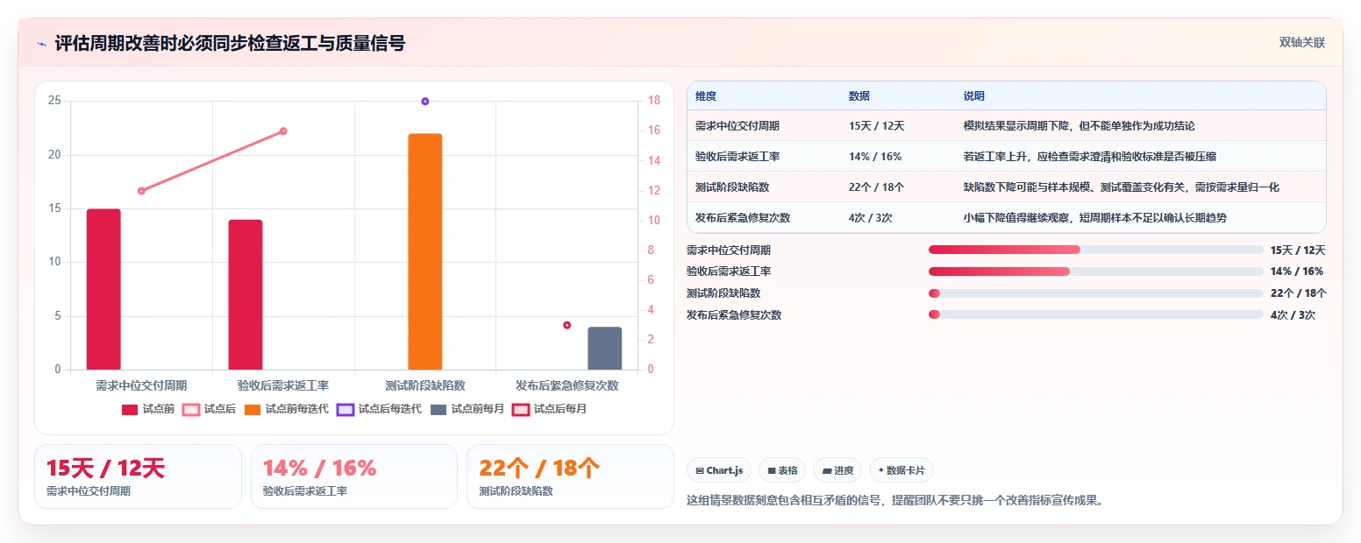1361x543 pixels.
Task: Click the table cell 4次 / 3次
Action: (x=870, y=218)
